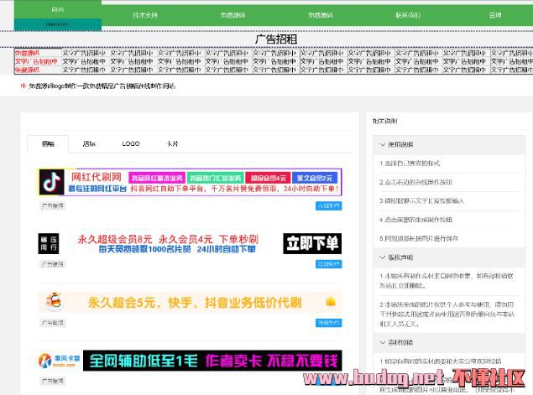Viewport: 533px width, 395px height.
Task: Click copyright item 1 under 版权声明
Action: (447, 281)
